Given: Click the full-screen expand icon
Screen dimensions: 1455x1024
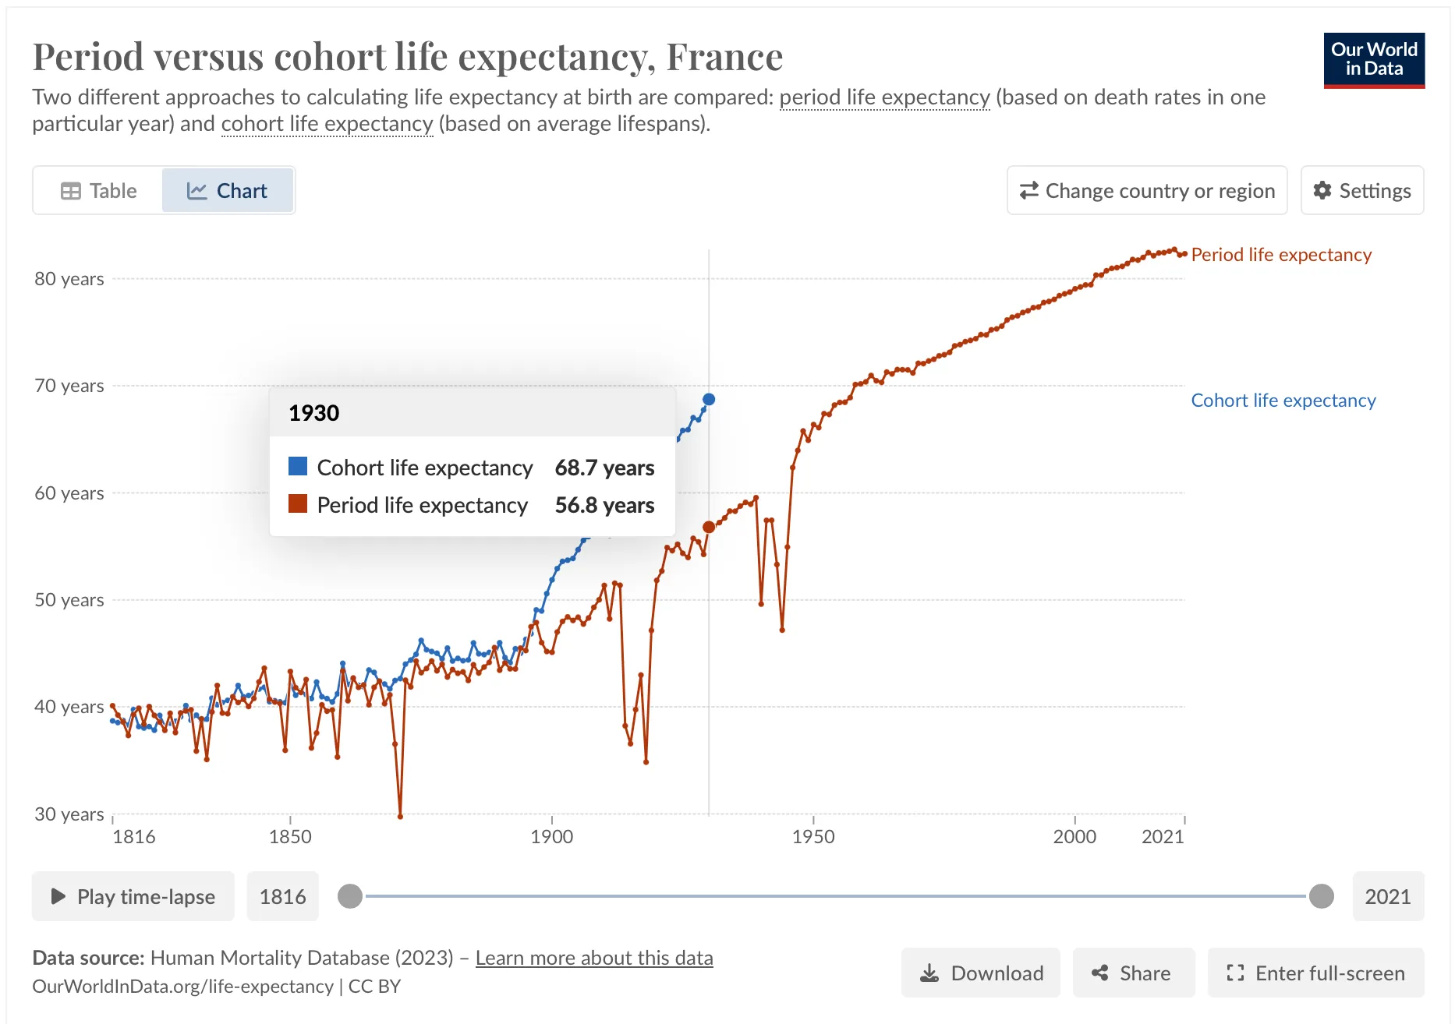Looking at the screenshot, I should coord(1234,973).
